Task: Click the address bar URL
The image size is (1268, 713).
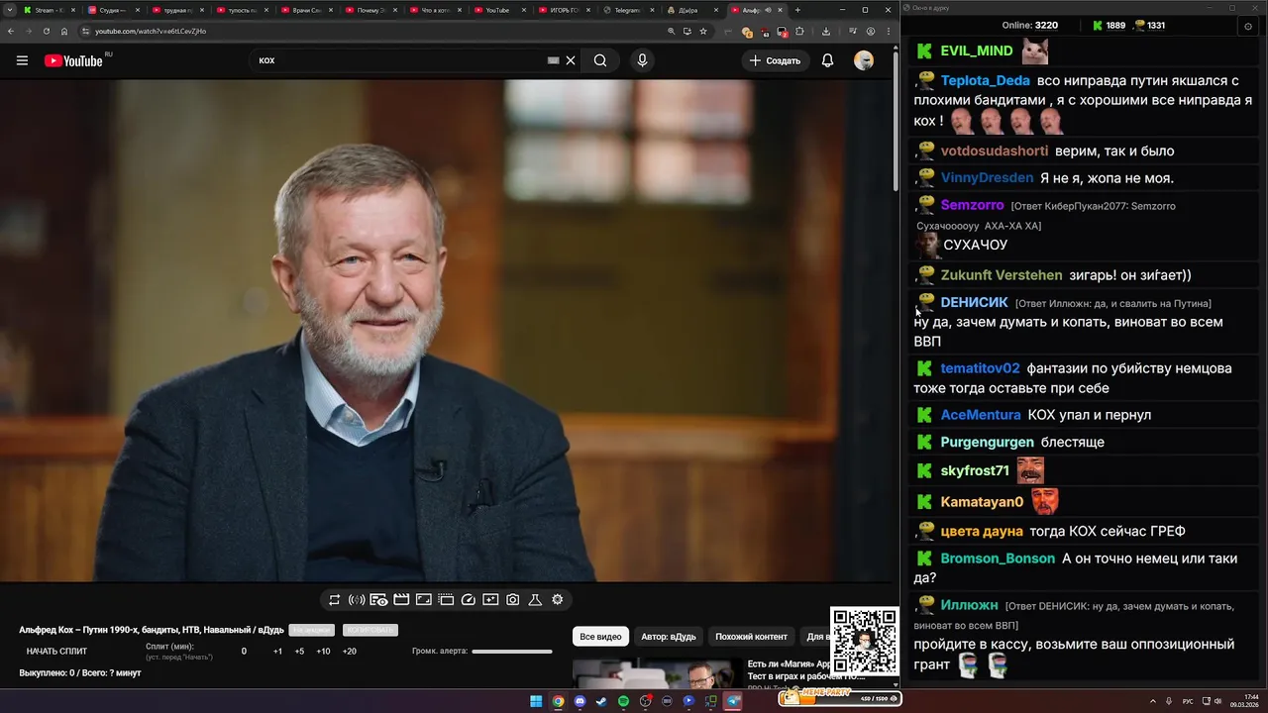Action: pos(151,31)
